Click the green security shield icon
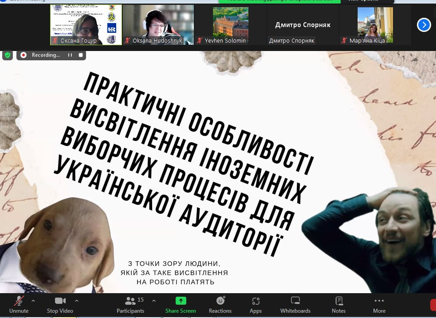The height and width of the screenshot is (318, 436). click(x=7, y=55)
